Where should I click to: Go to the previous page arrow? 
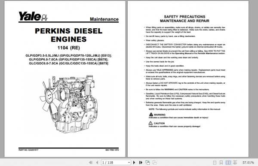pos(97,163)
